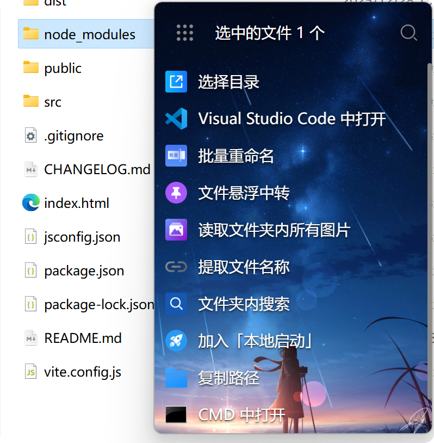Select the jsconfig.json file name
This screenshot has height=443, width=434.
[82, 237]
